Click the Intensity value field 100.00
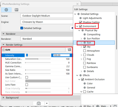 (62, 55)
